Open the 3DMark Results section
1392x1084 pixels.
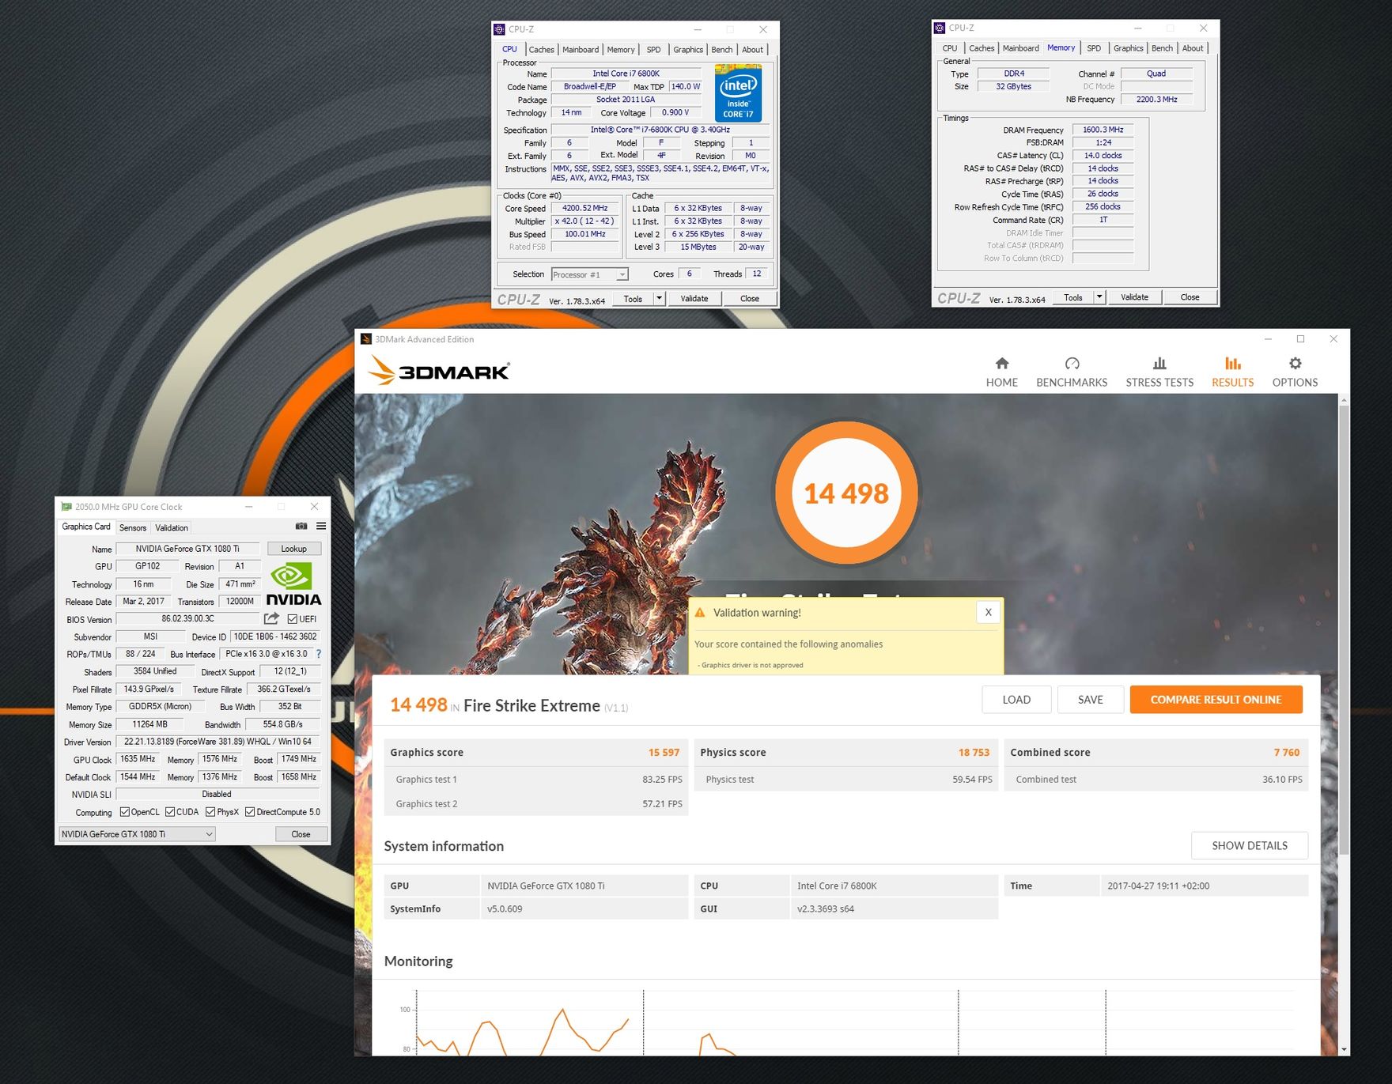pos(1232,372)
